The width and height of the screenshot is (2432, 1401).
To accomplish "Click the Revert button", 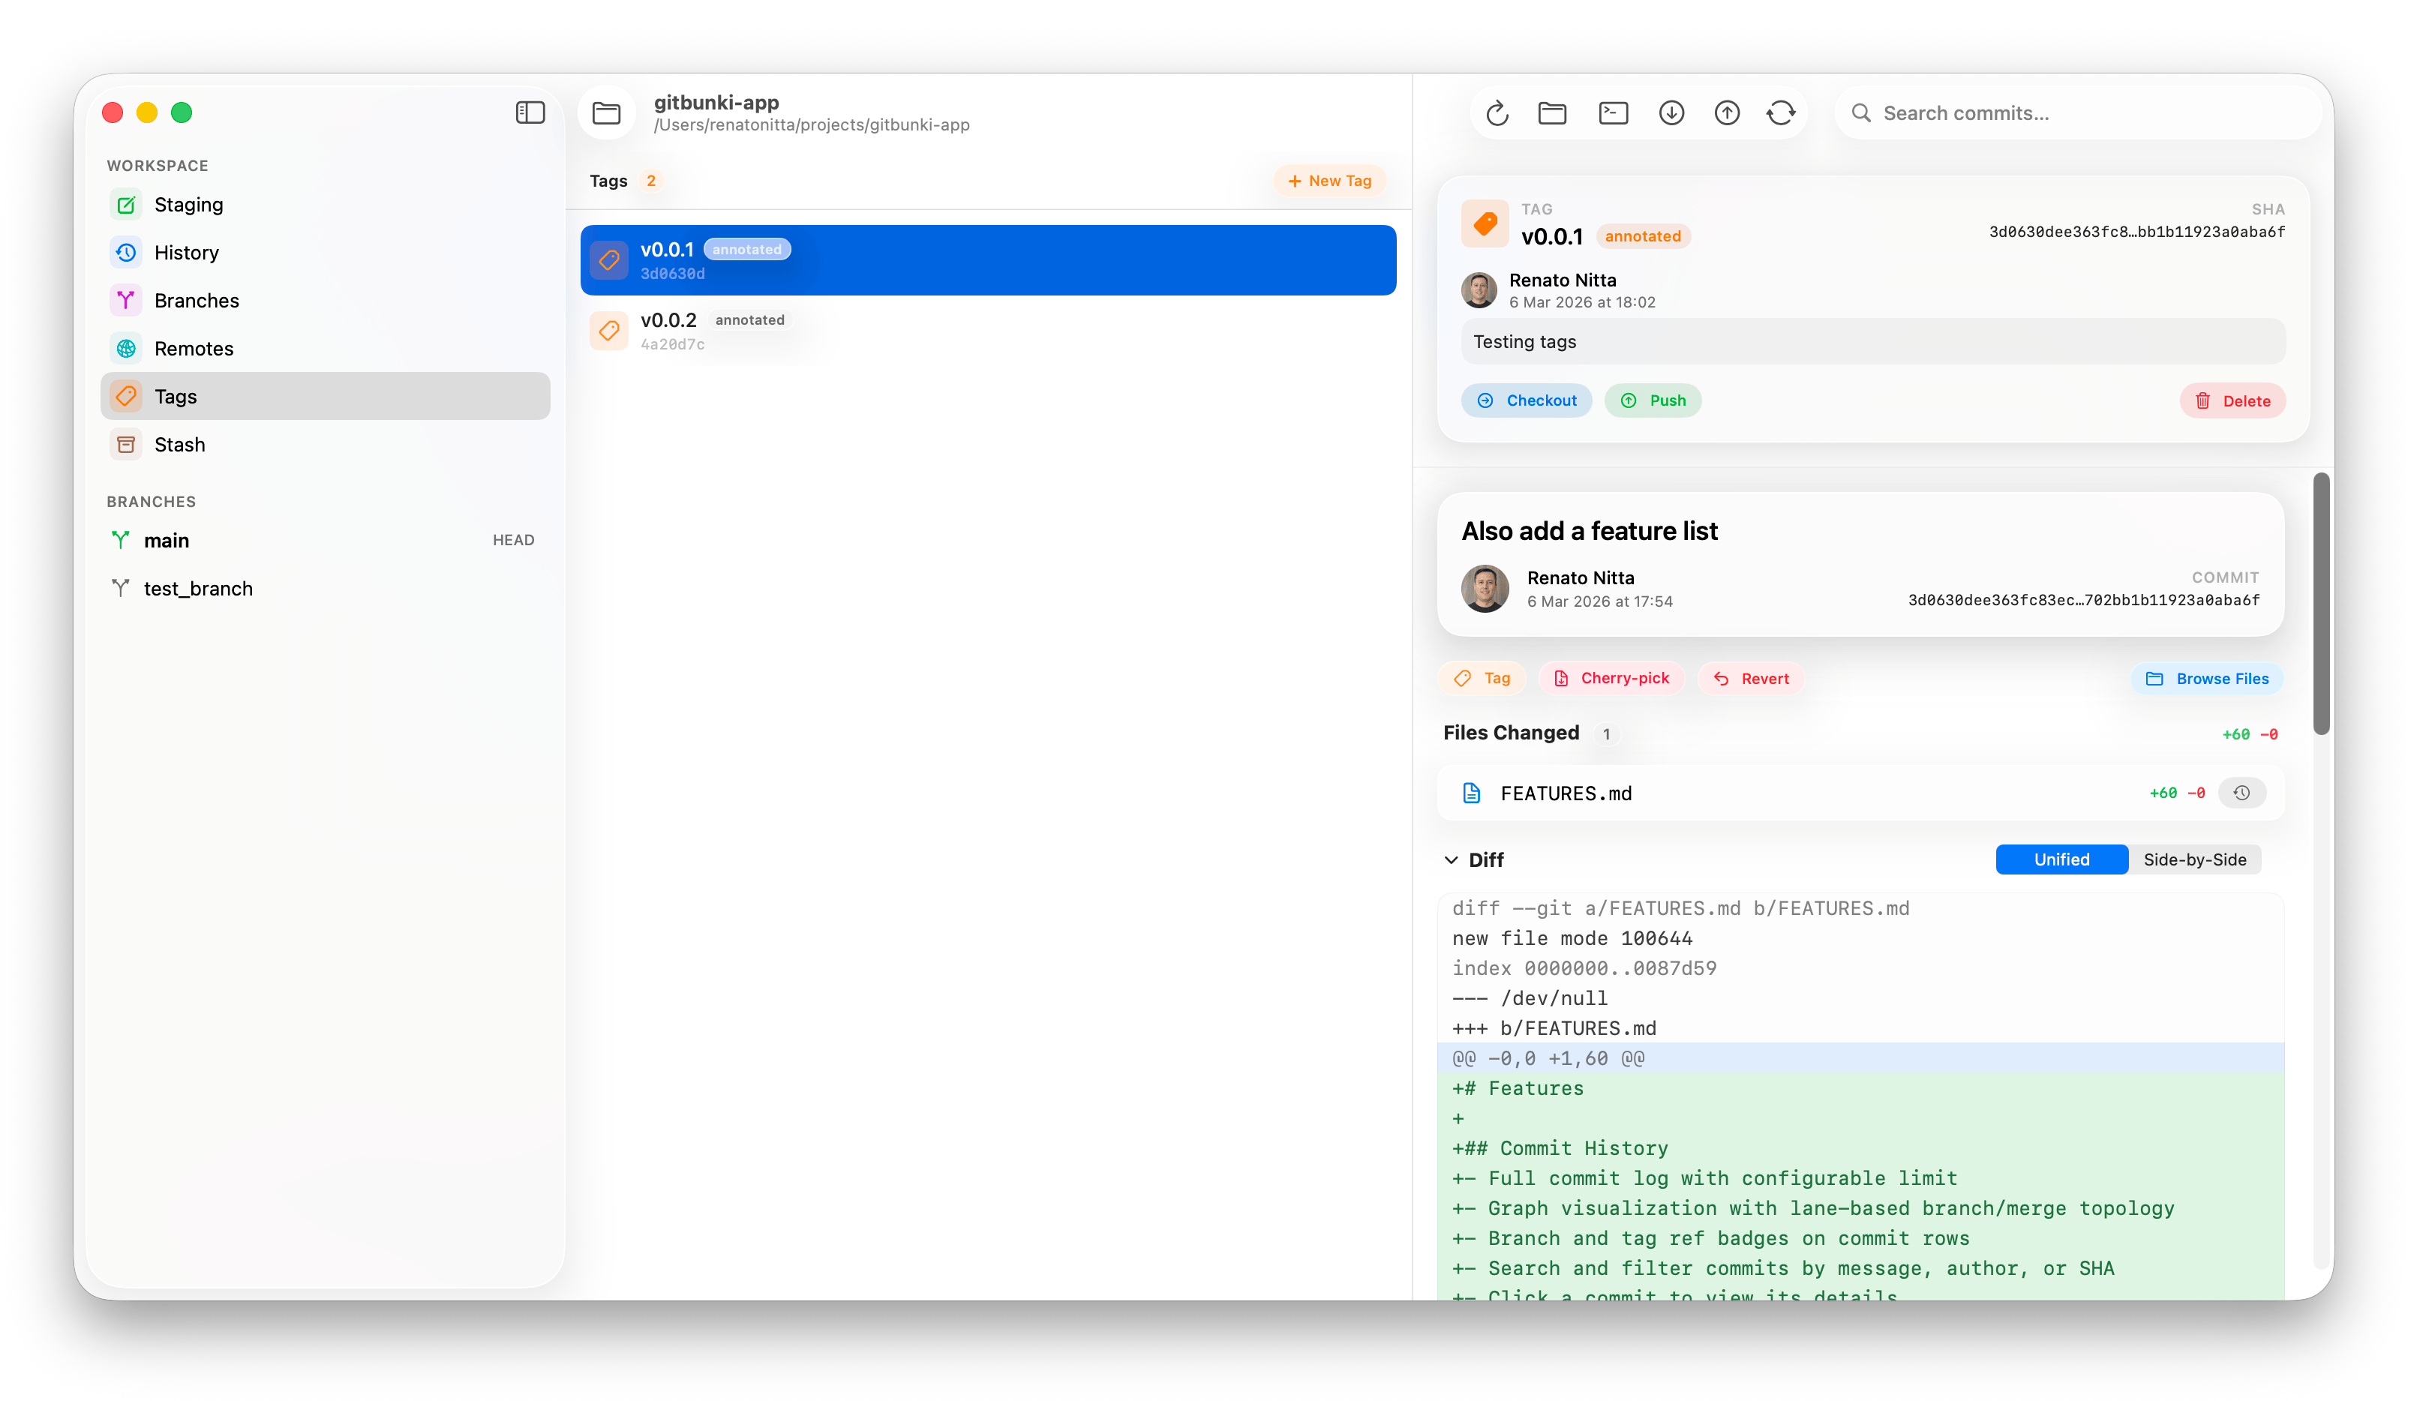I will [x=1751, y=679].
